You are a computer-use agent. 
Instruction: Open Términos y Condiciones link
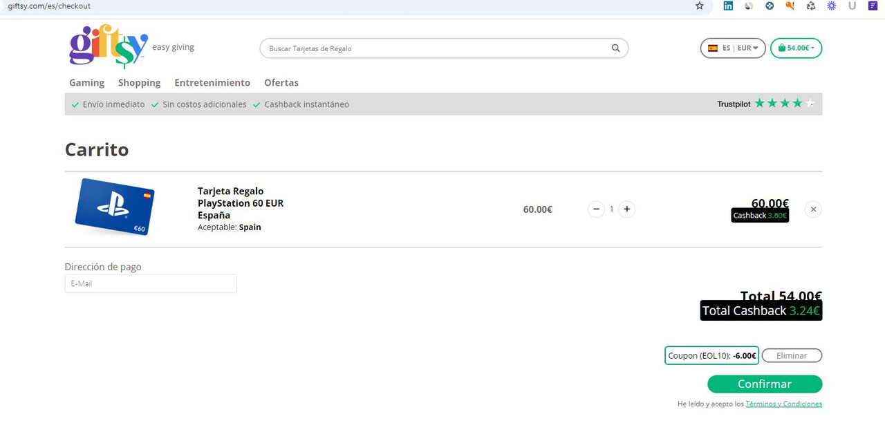pyautogui.click(x=783, y=404)
